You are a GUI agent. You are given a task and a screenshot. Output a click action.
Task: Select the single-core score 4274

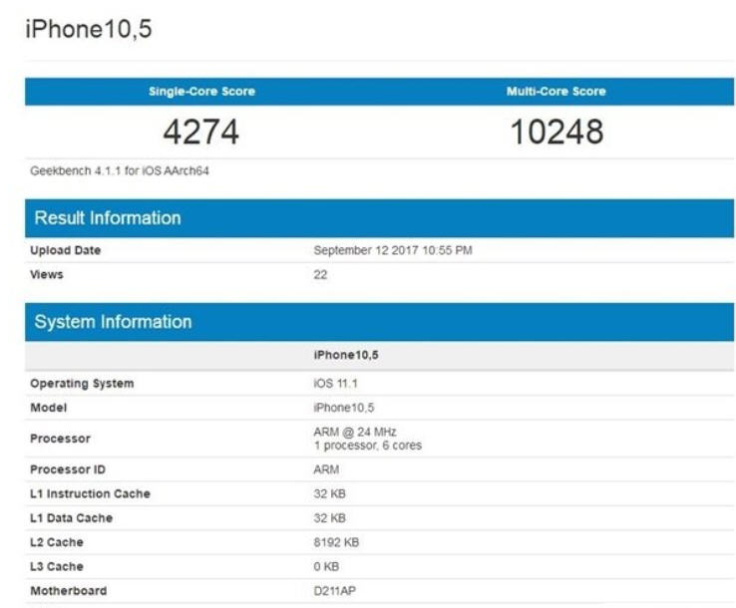[x=201, y=132]
